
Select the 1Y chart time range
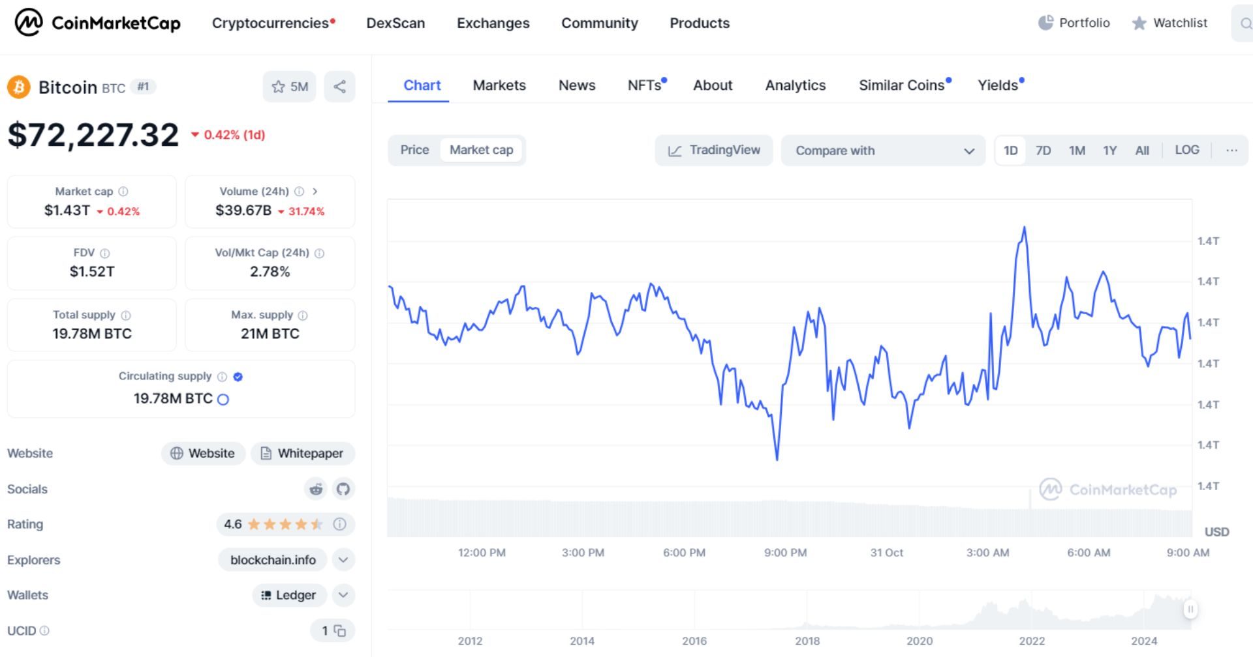pos(1109,150)
